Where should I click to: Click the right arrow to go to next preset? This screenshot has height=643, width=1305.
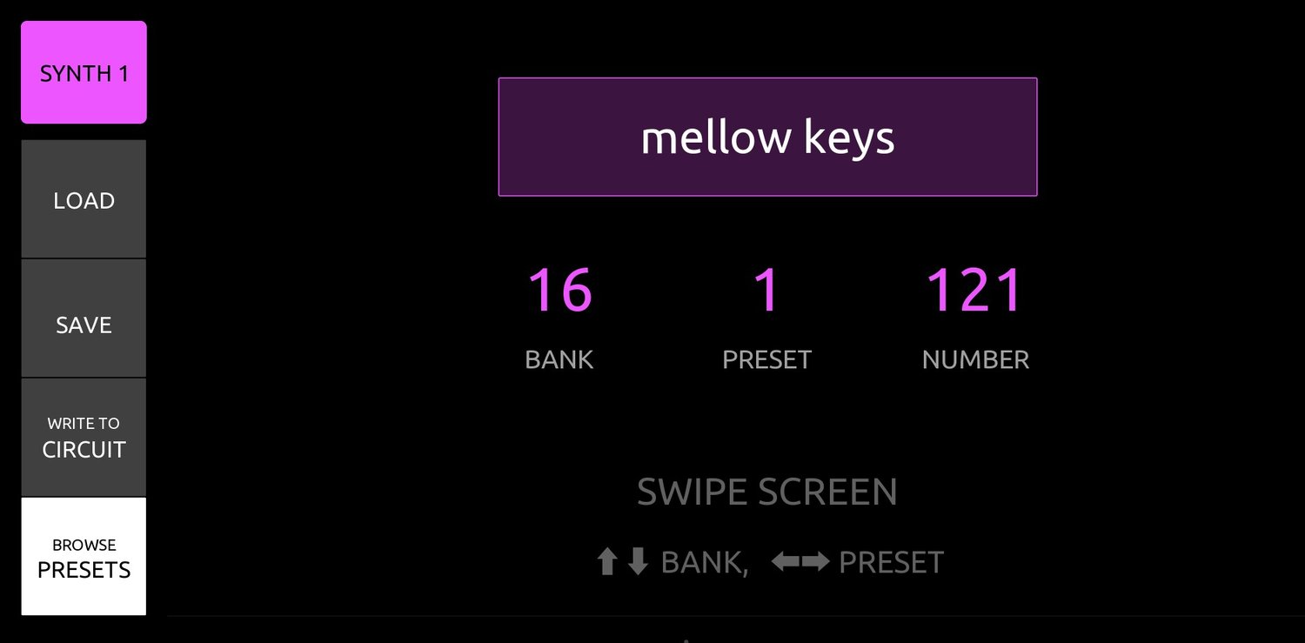816,561
